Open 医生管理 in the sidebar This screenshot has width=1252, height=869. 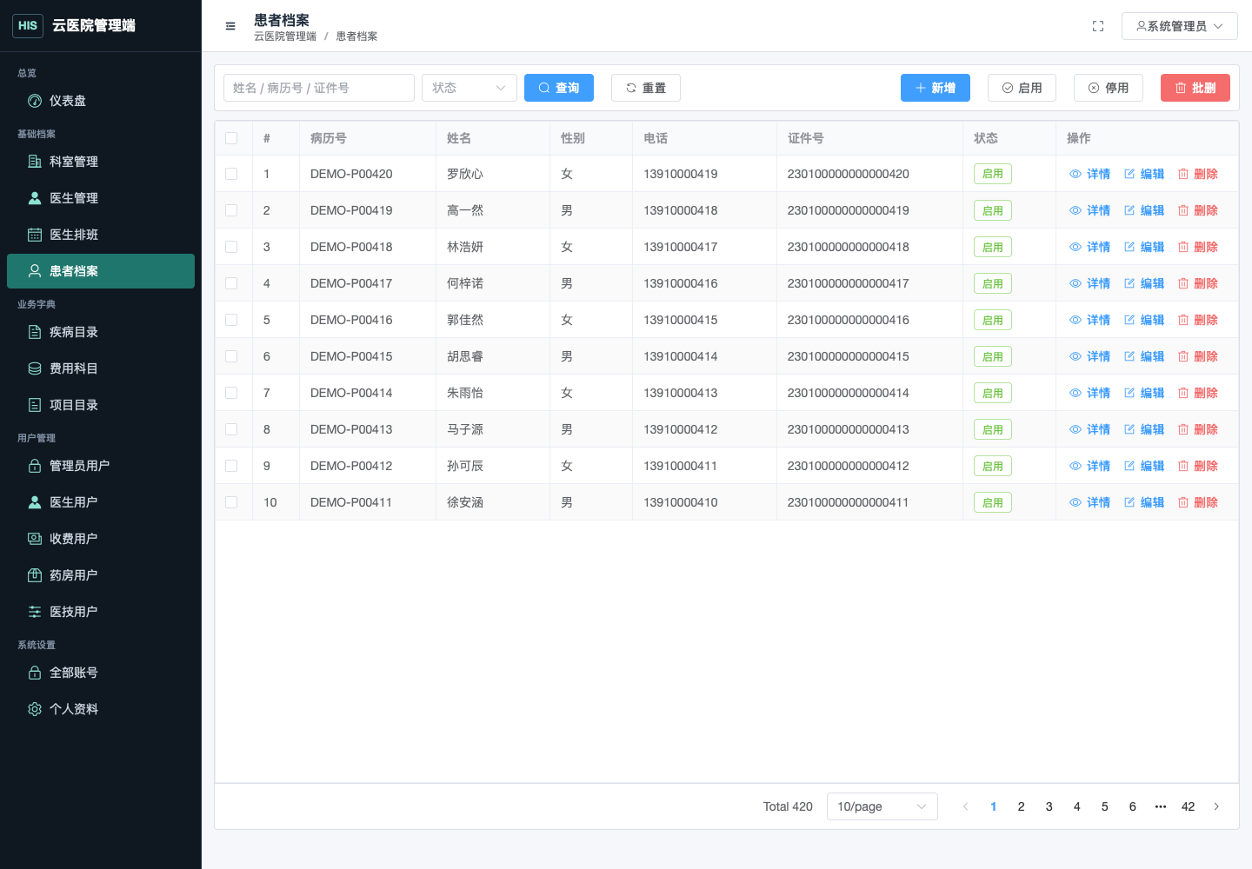[101, 198]
